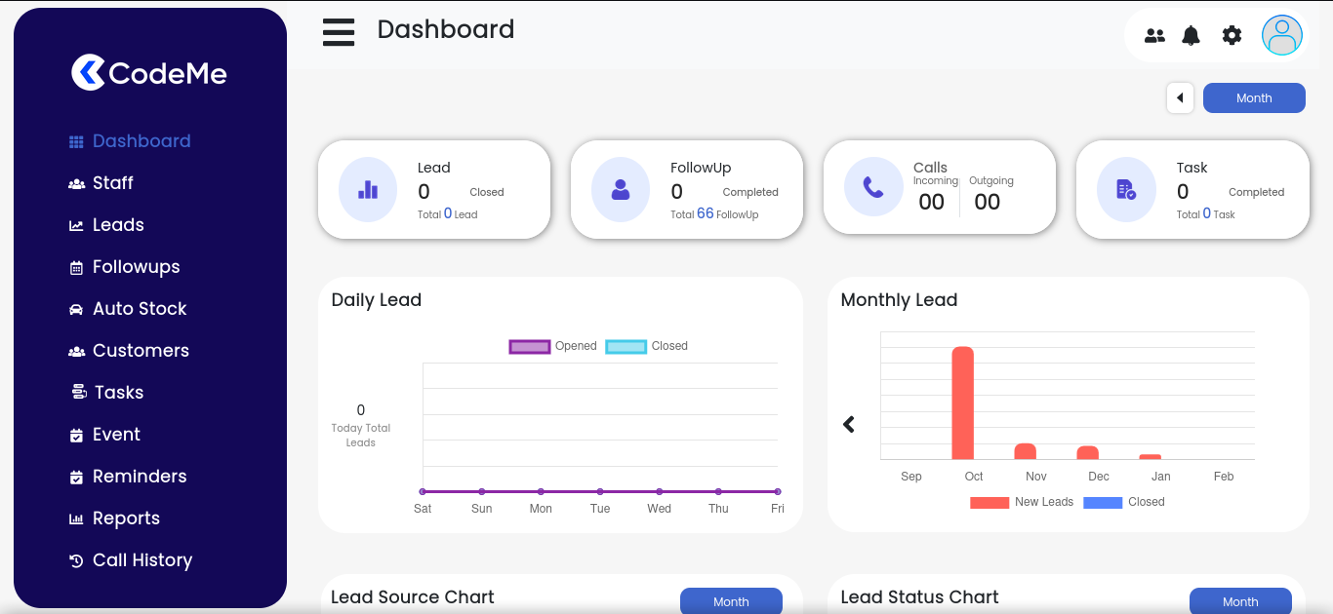Click the Reports bar chart icon
The height and width of the screenshot is (614, 1333).
[x=76, y=519]
